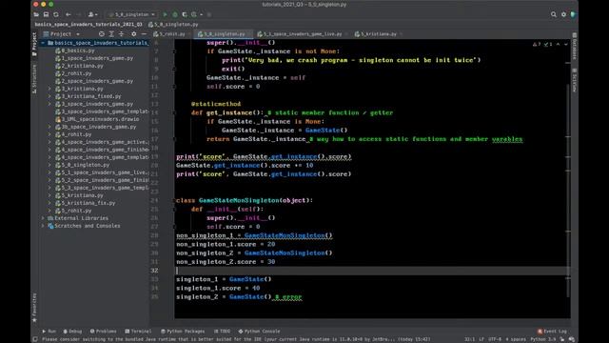Click the Profile run icon in the toolbar
Viewport: 609px width, 343px height.
[194, 14]
